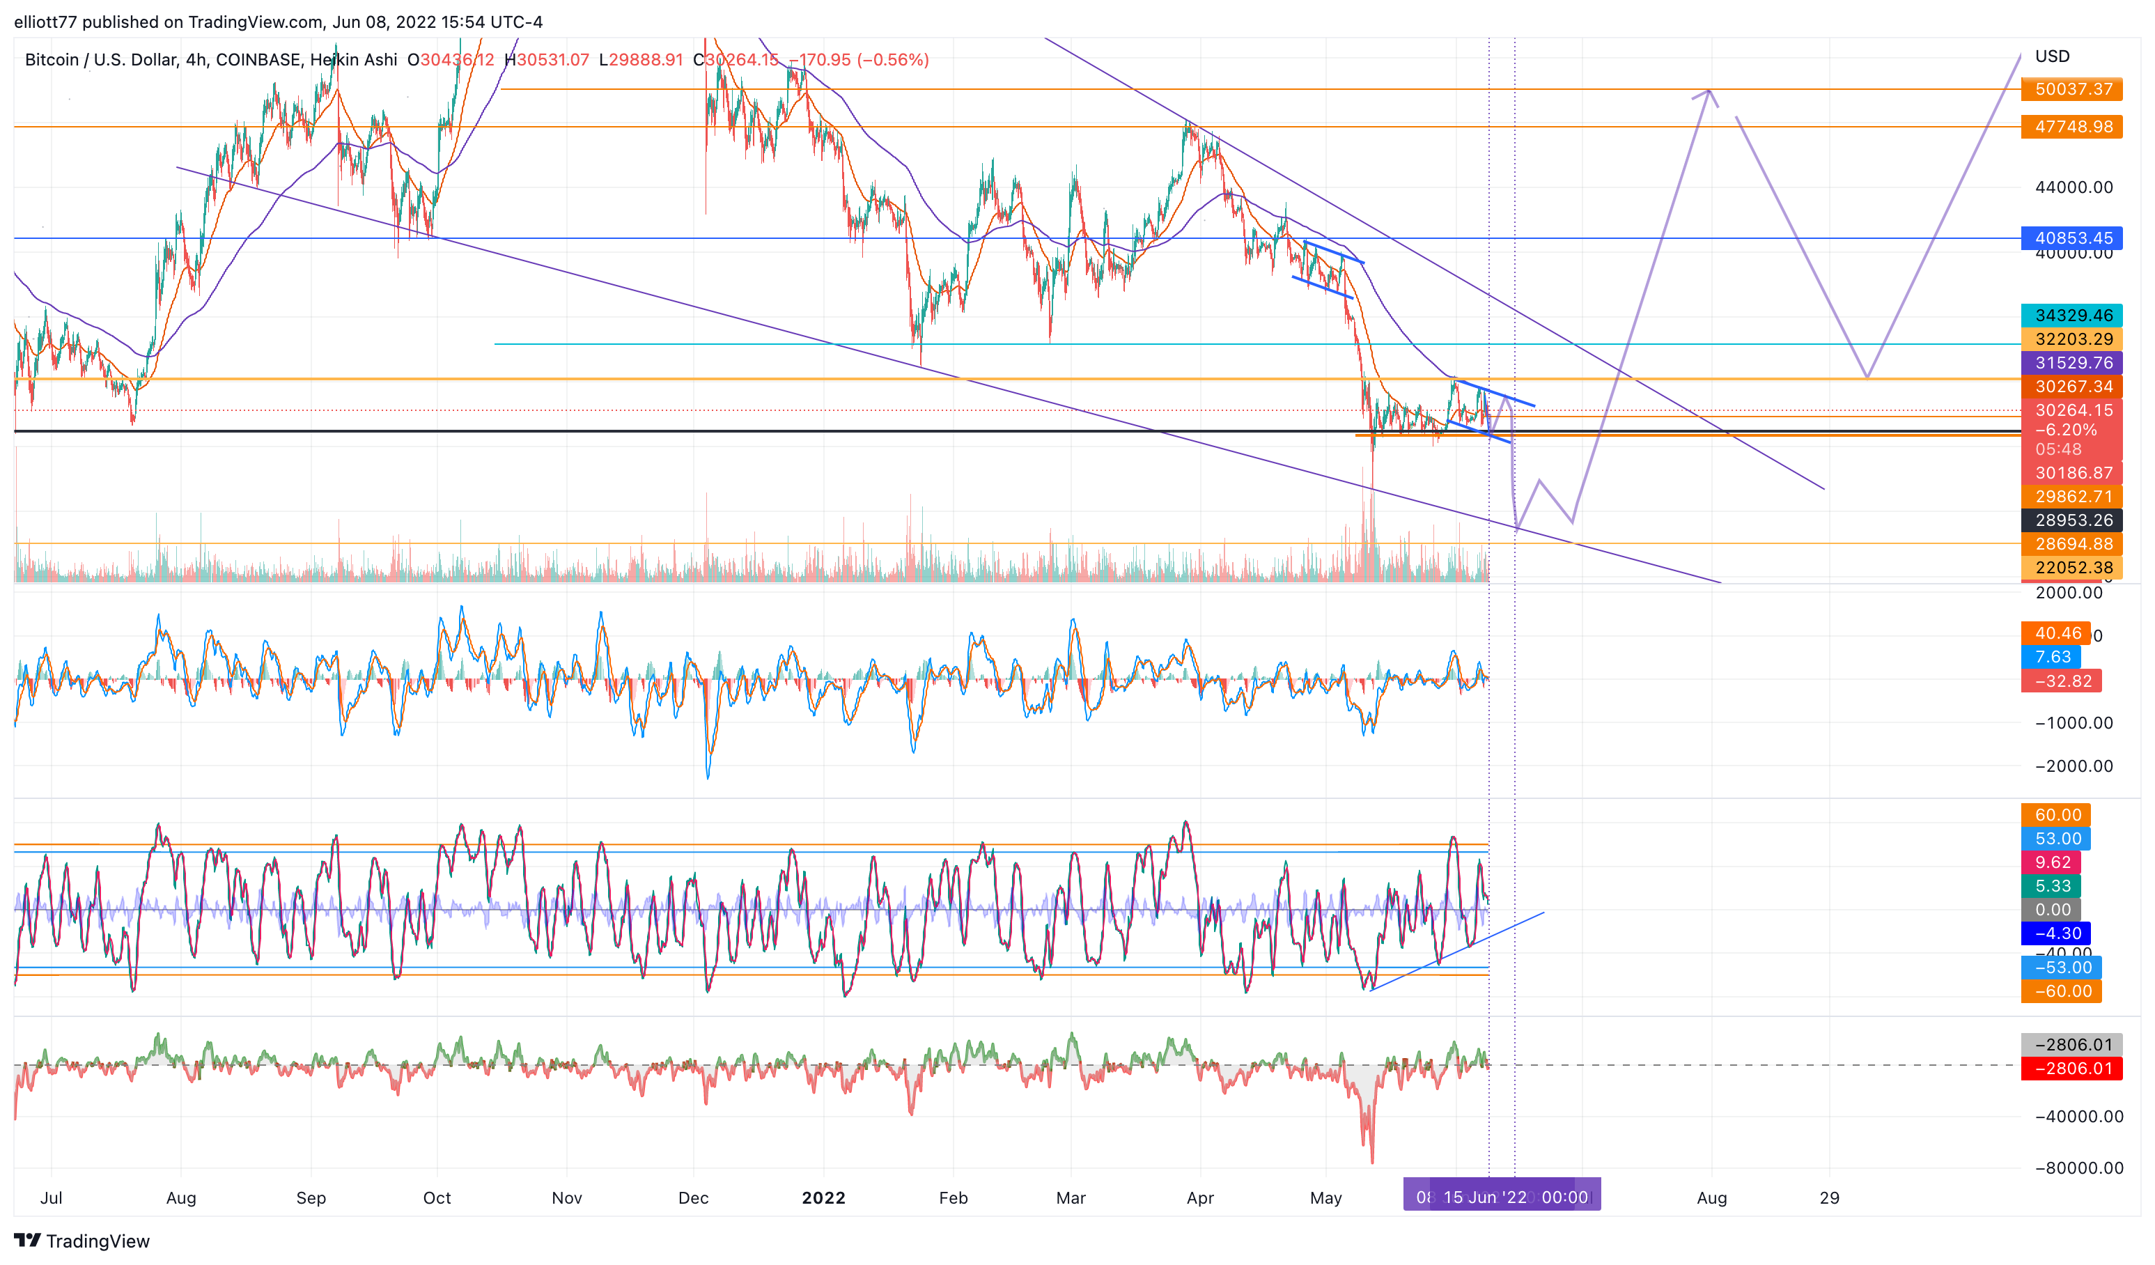Click the 30264.15 current price label
The height and width of the screenshot is (1265, 2155).
tap(2072, 410)
